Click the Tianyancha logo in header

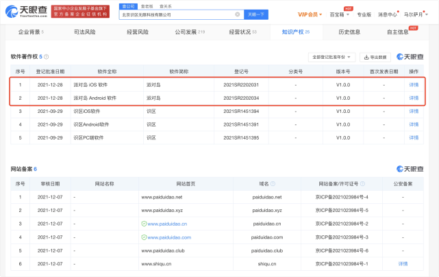pyautogui.click(x=26, y=11)
